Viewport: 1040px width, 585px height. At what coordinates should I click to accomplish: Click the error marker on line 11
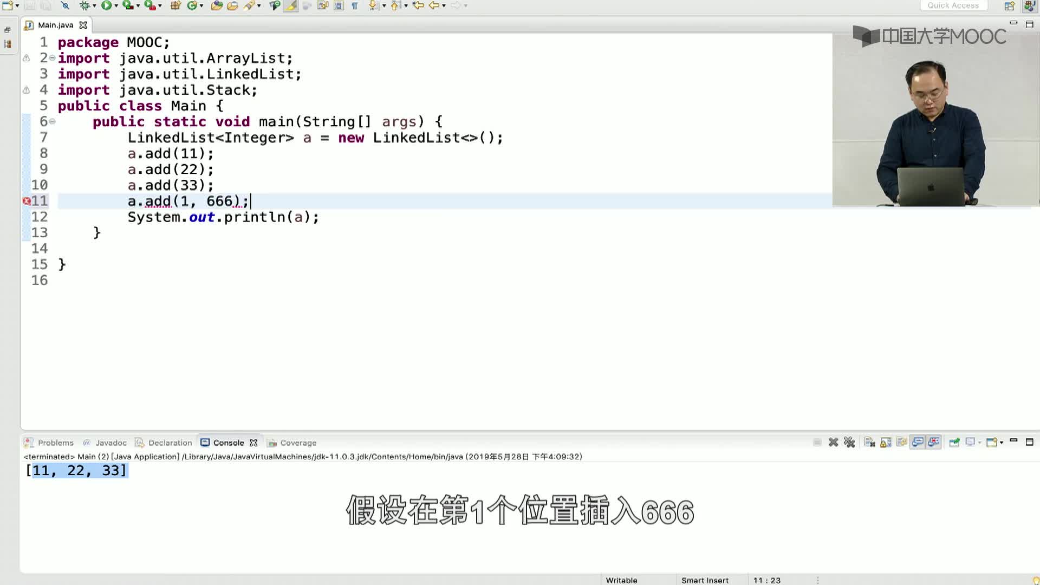[x=27, y=201]
